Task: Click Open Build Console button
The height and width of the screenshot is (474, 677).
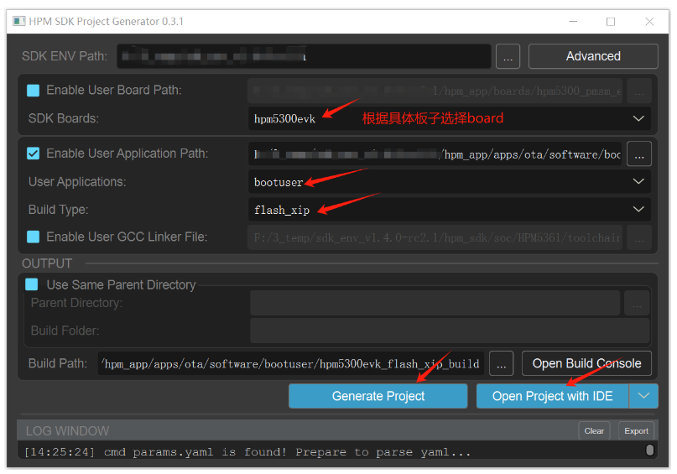Action: [586, 363]
